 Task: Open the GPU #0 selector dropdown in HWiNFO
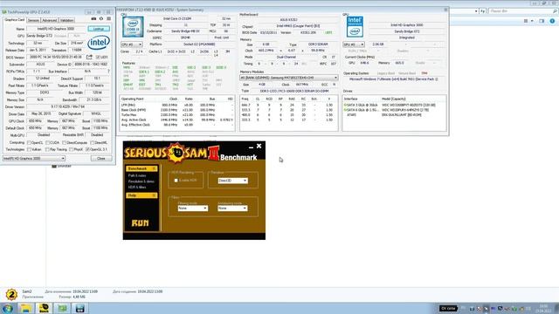(x=354, y=44)
